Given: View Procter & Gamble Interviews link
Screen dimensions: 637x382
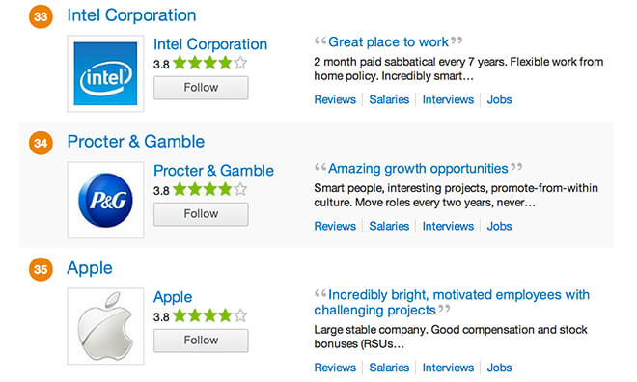Looking at the screenshot, I should 448,226.
